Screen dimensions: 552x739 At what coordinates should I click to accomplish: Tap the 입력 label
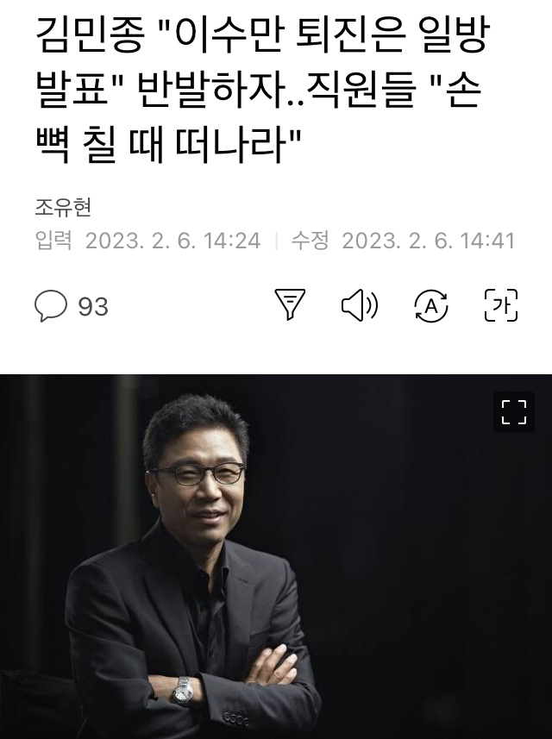pyautogui.click(x=53, y=241)
